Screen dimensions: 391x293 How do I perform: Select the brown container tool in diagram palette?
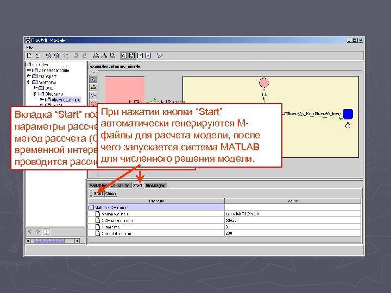point(93,87)
